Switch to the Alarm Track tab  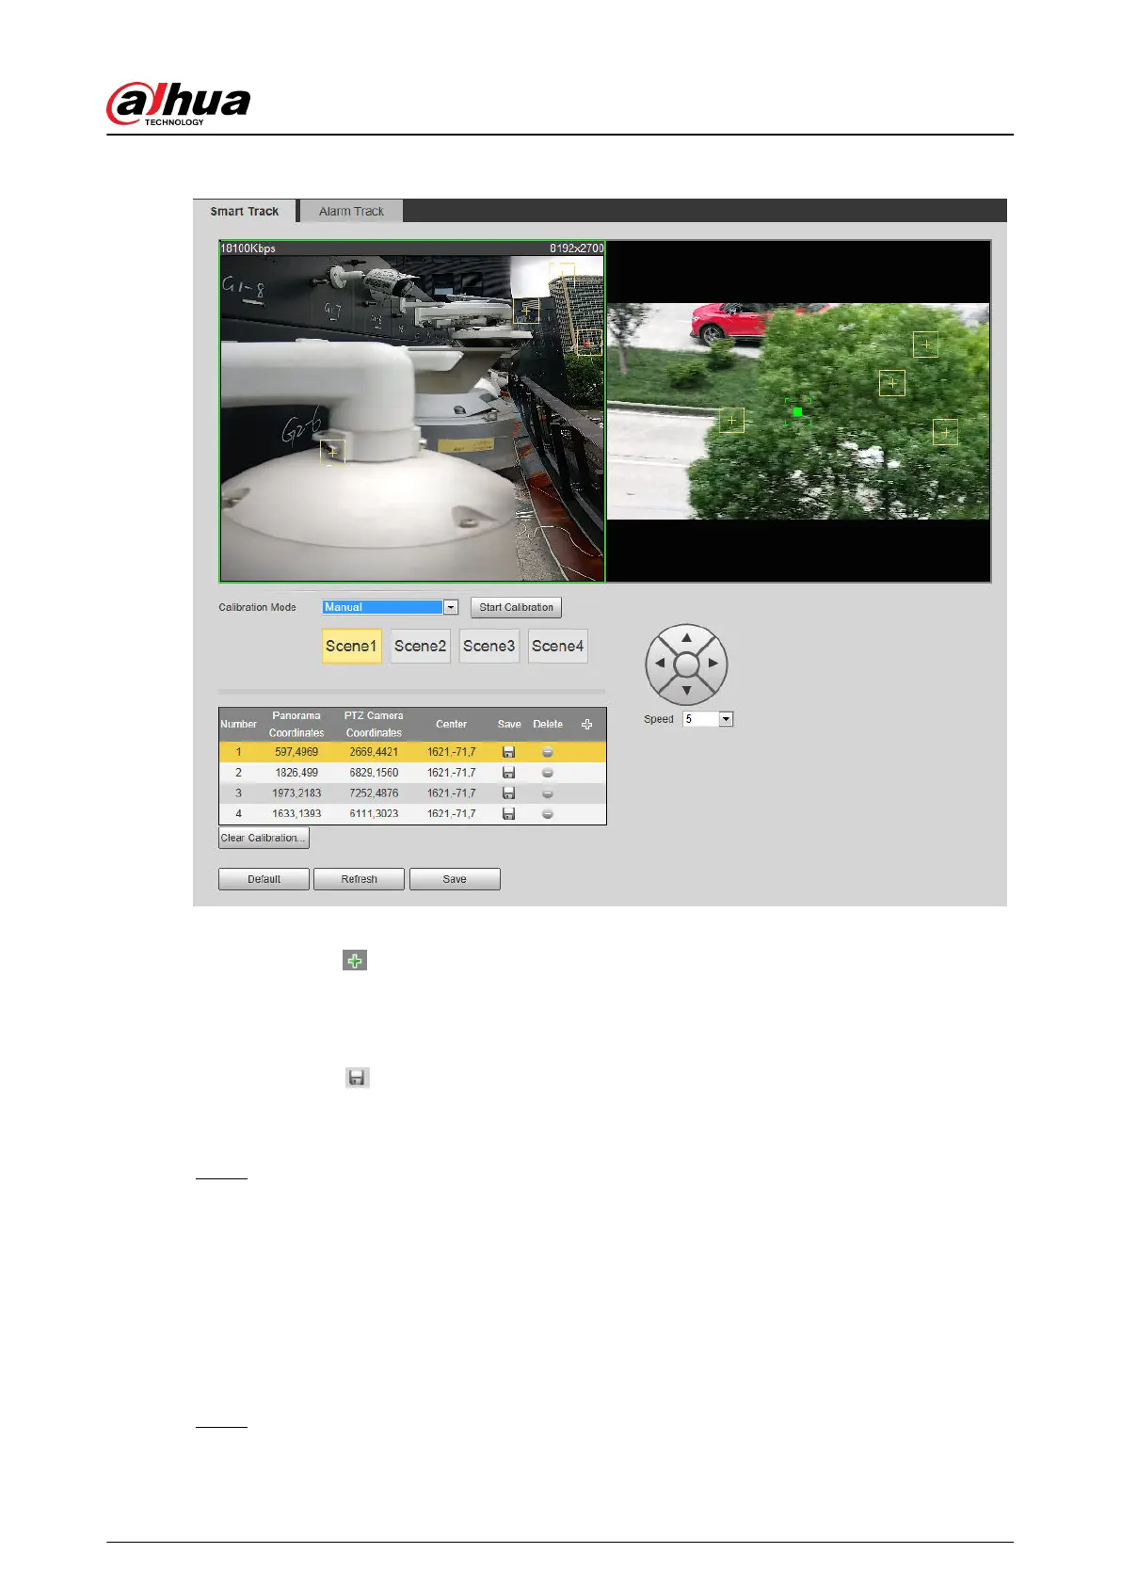(x=351, y=211)
